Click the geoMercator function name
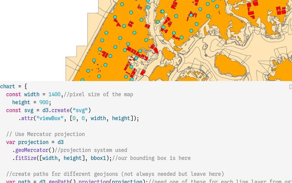Viewport: 292px width, 183px height. pos(32,150)
